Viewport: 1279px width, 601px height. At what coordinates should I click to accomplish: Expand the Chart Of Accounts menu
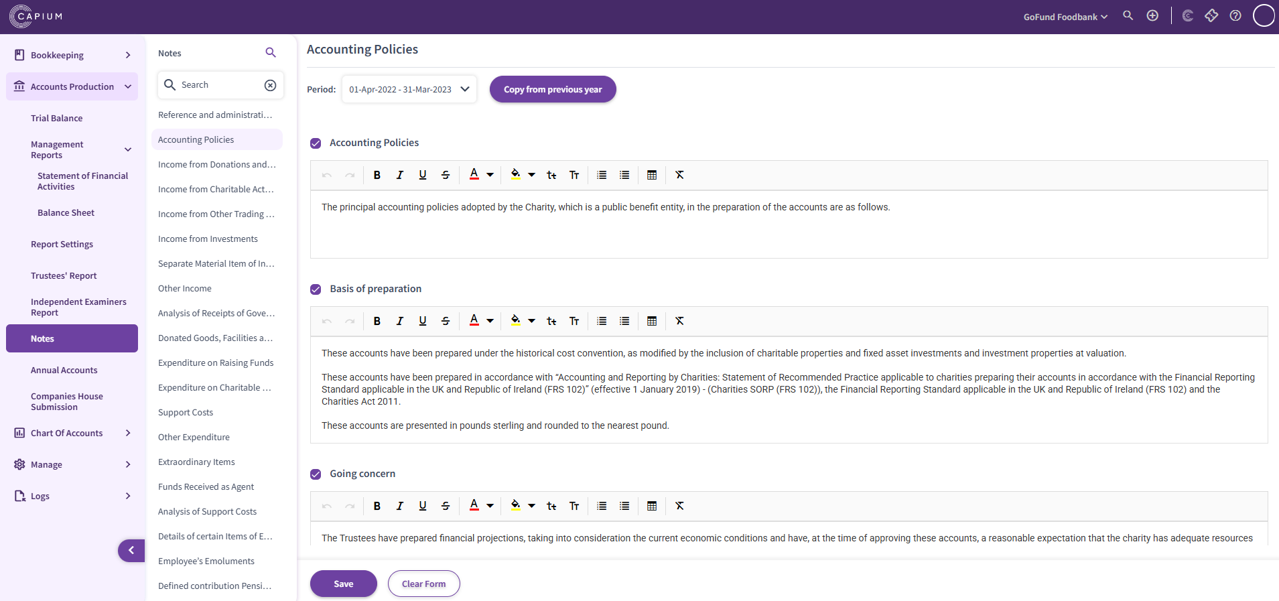(x=72, y=433)
